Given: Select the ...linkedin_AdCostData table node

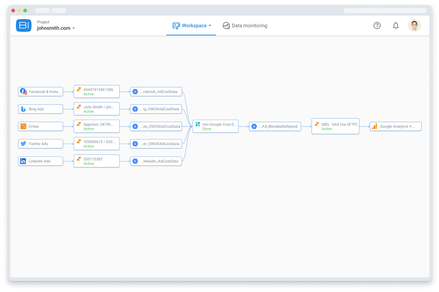Looking at the screenshot, I should [x=156, y=161].
